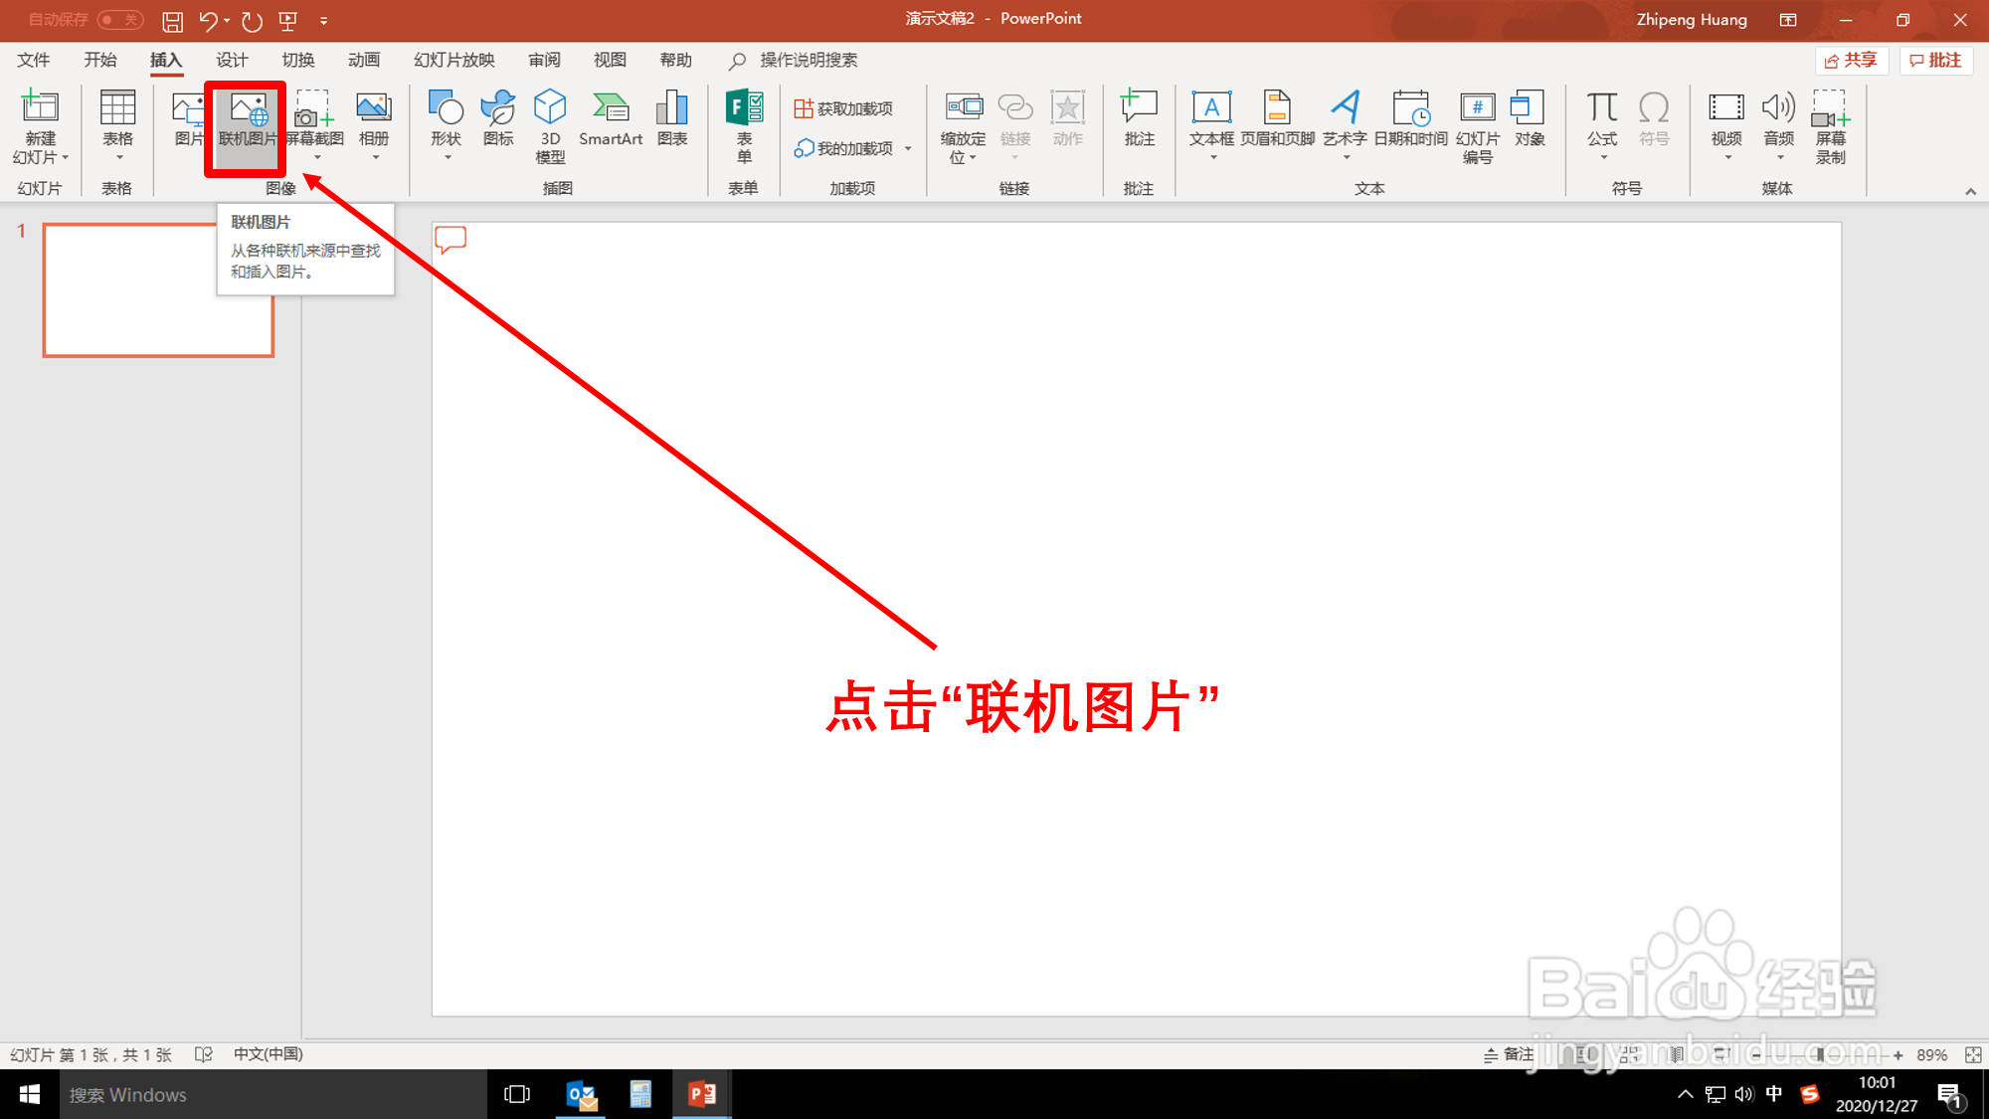Open the undo history dropdown arrow

[x=227, y=20]
